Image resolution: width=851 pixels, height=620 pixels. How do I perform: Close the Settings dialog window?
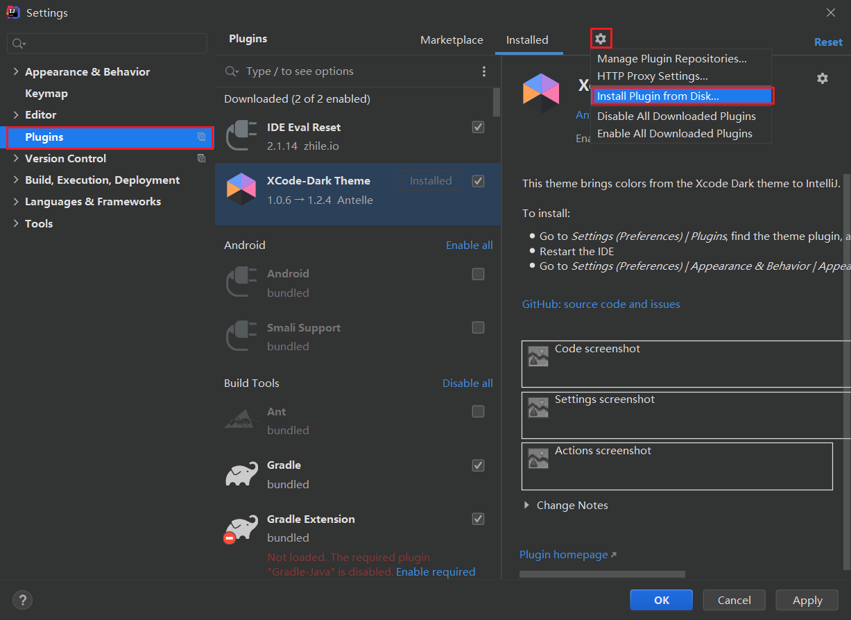click(x=831, y=12)
